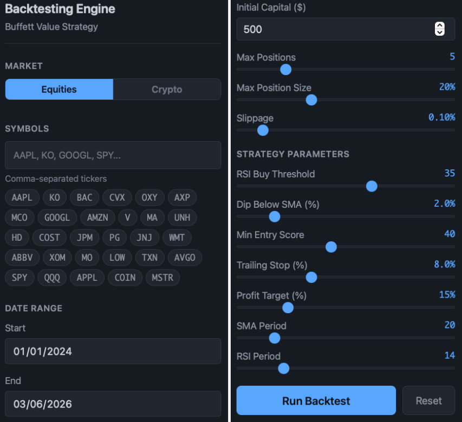Click the Min Entry Score slider knob
The image size is (462, 422).
(x=331, y=247)
